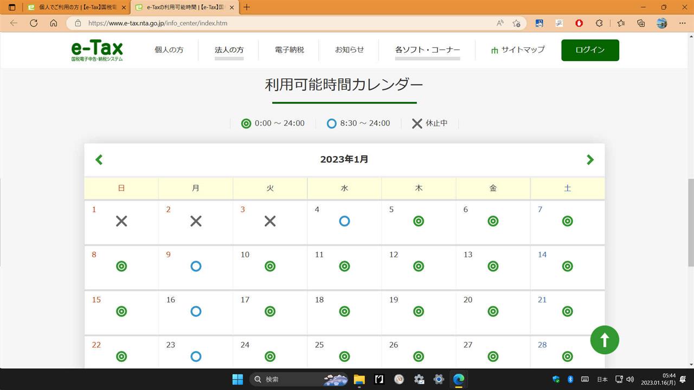Open the tab actions menu icon

12,8
